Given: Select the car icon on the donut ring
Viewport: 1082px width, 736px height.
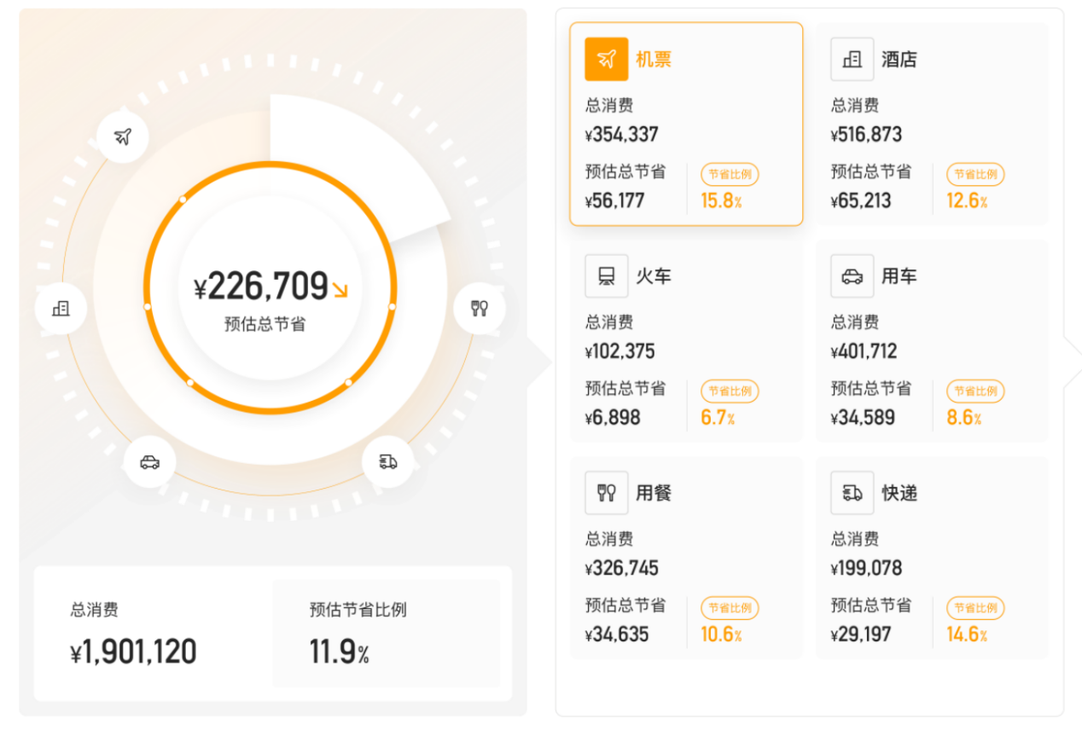Looking at the screenshot, I should (x=149, y=462).
